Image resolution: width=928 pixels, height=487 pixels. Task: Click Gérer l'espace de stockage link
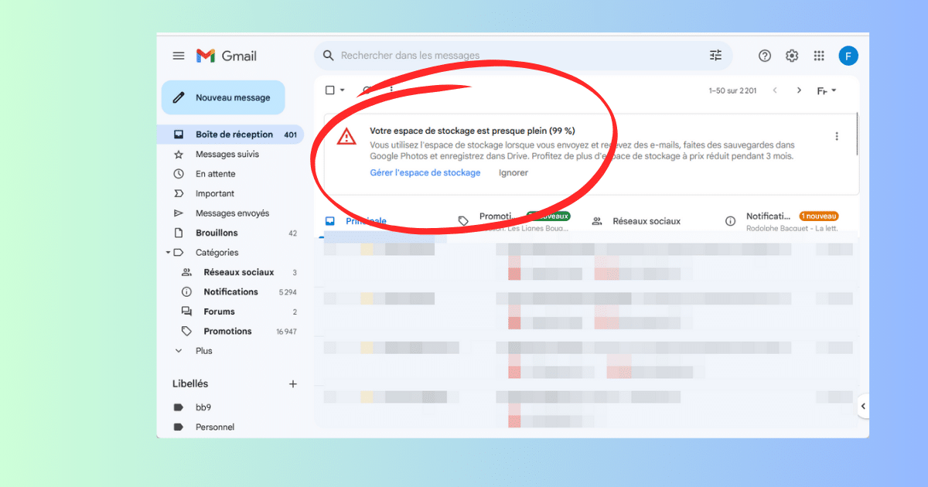(425, 172)
